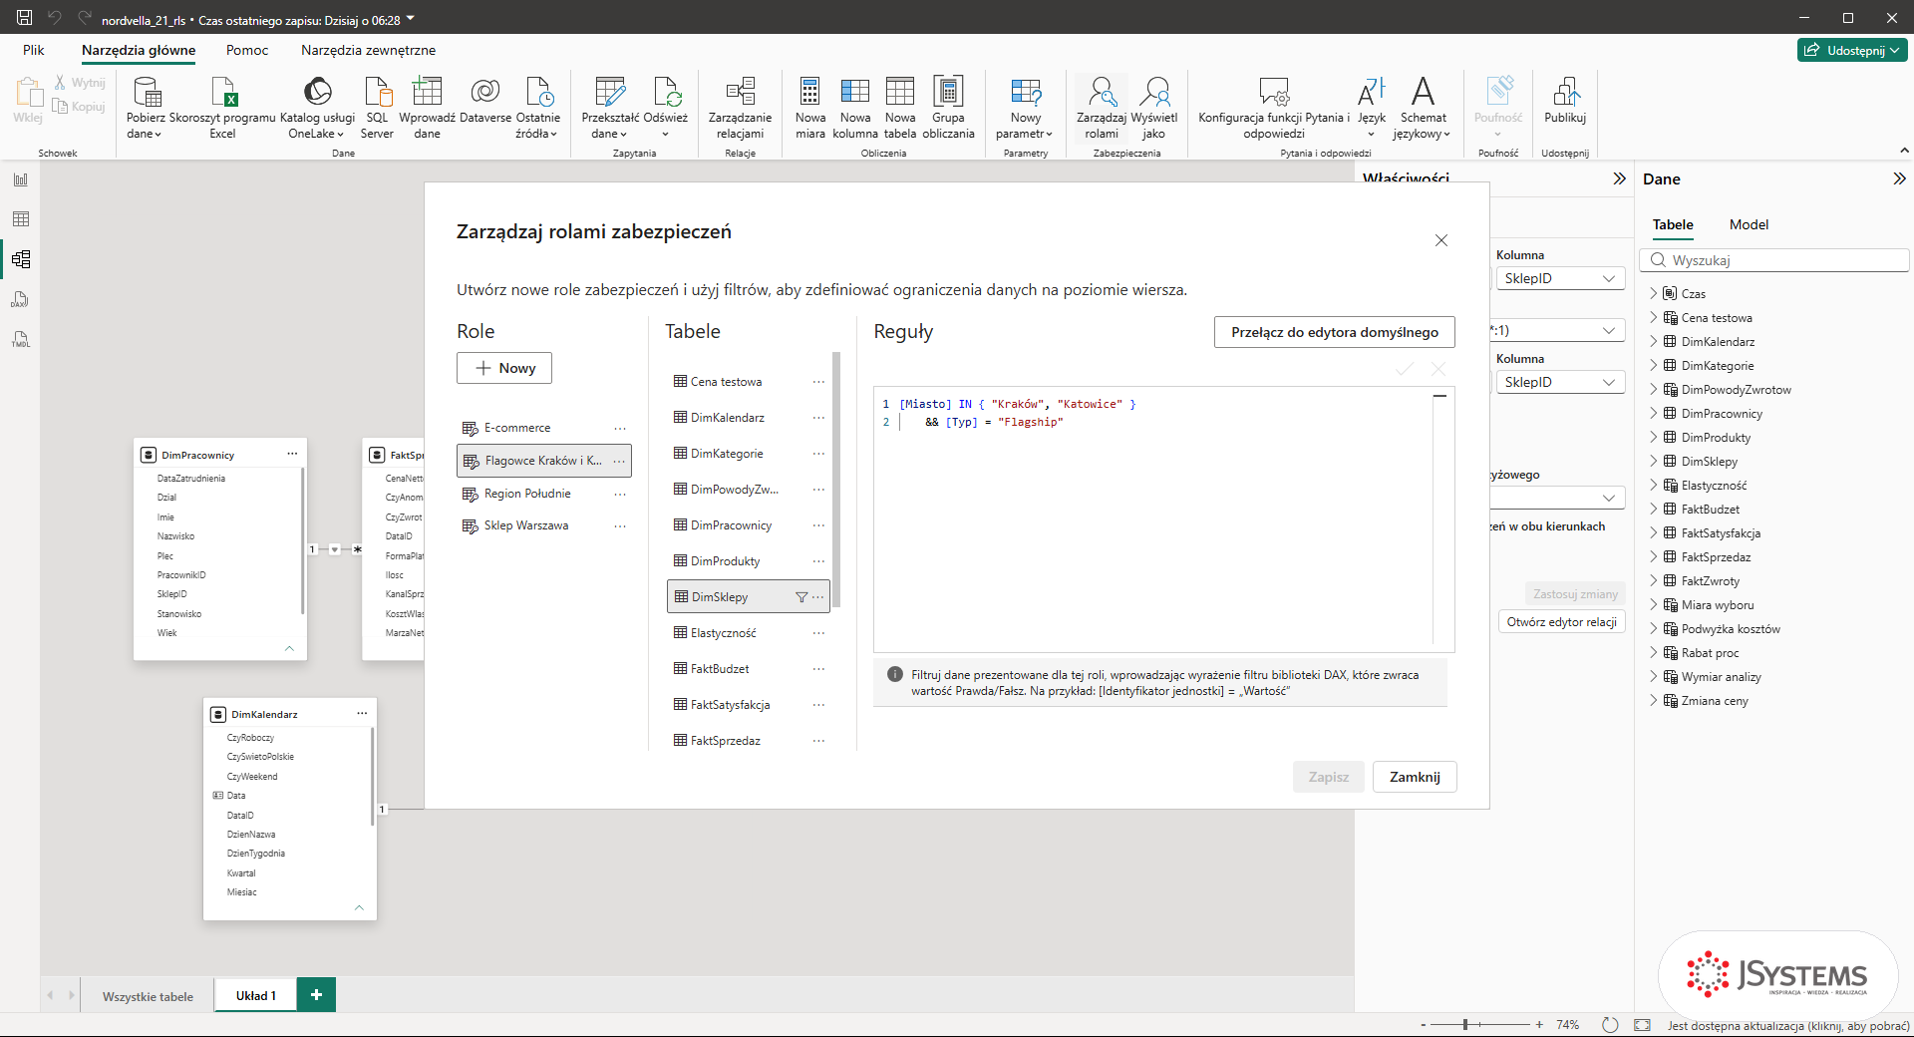Click Otwórz edytor relacji button
The width and height of the screenshot is (1914, 1037).
pos(1561,621)
